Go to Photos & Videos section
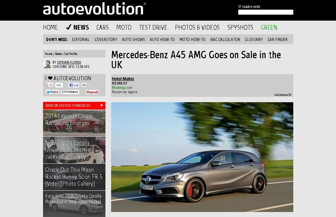336x217 pixels. [x=197, y=28]
